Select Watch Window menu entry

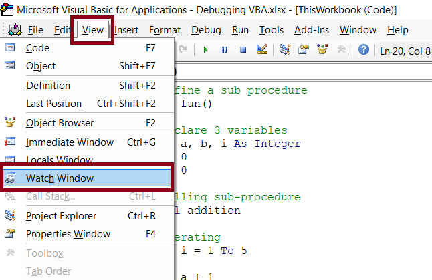coord(87,178)
